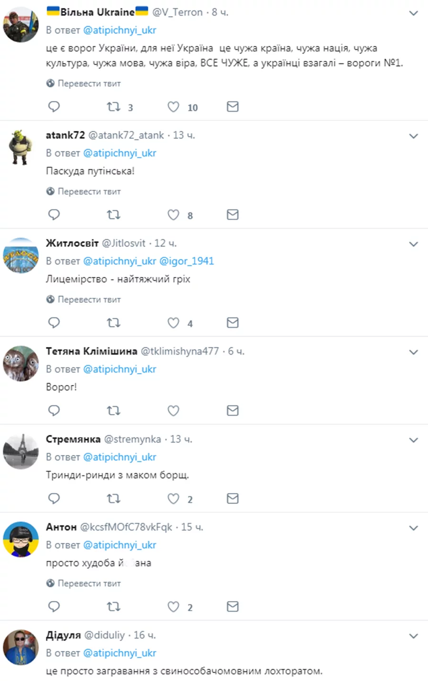Send Житлосвіт's tweet via direct message

[233, 323]
